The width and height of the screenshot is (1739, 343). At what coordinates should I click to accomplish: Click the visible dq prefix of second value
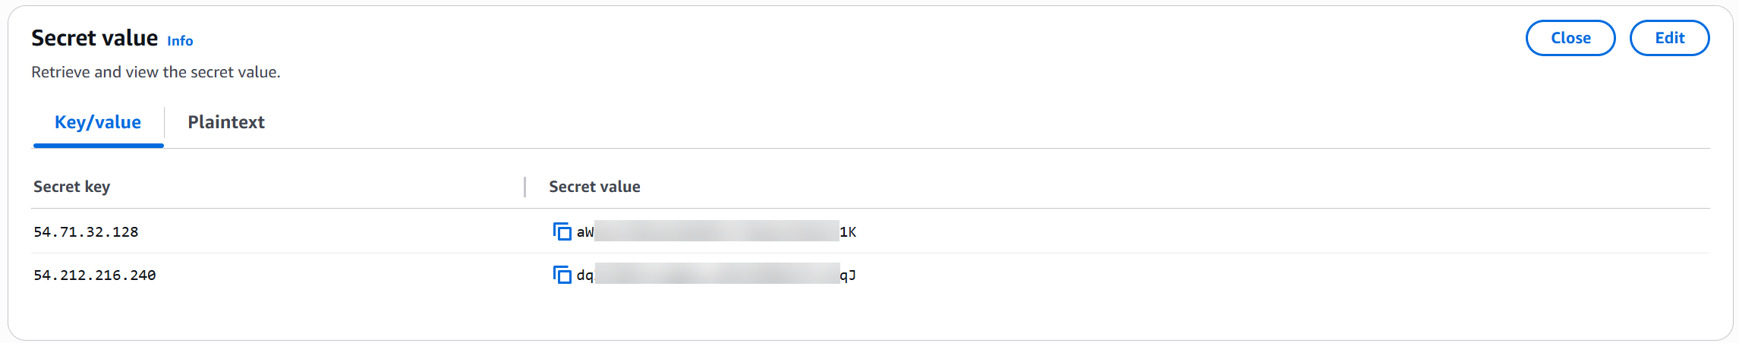(x=585, y=275)
